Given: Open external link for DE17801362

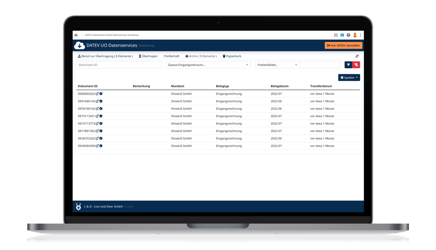Looking at the screenshot, I should point(97,131).
